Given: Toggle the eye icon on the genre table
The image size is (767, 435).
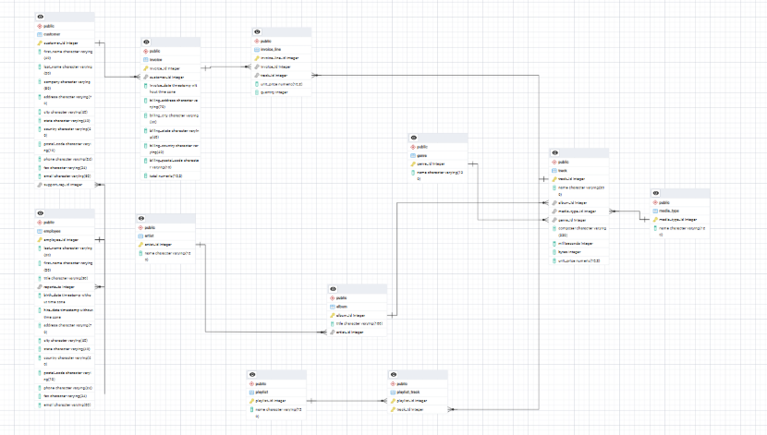Looking at the screenshot, I should tap(414, 138).
